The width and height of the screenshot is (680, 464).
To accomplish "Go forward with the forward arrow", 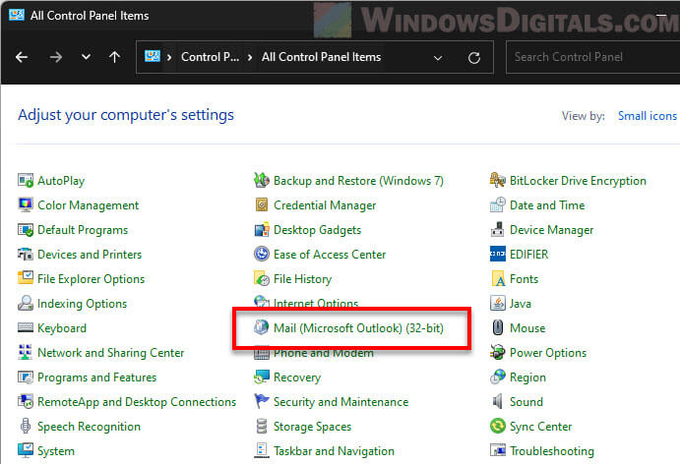I will coord(55,57).
